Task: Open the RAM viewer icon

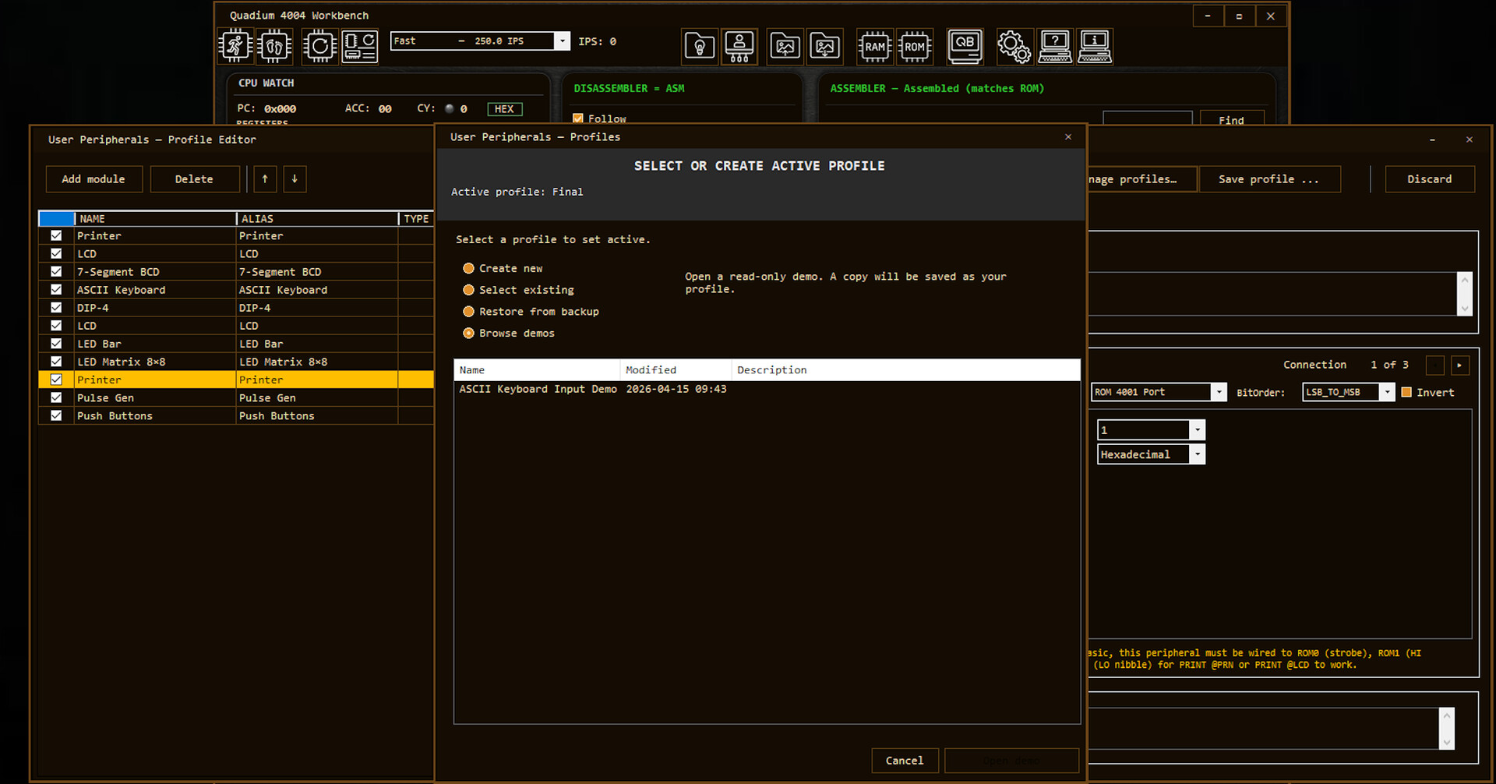Action: point(874,46)
